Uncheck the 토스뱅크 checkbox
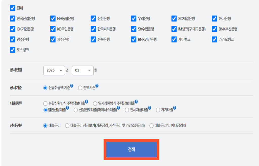The width and height of the screenshot is (259, 166). click(12, 50)
